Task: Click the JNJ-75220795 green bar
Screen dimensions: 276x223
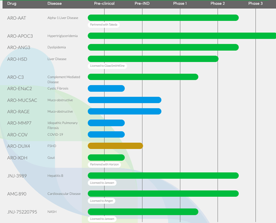Action: (x=142, y=212)
